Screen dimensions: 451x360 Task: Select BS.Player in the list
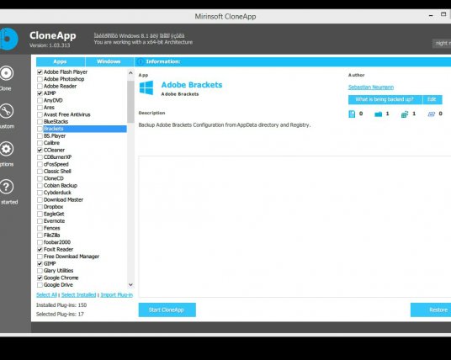(x=55, y=136)
